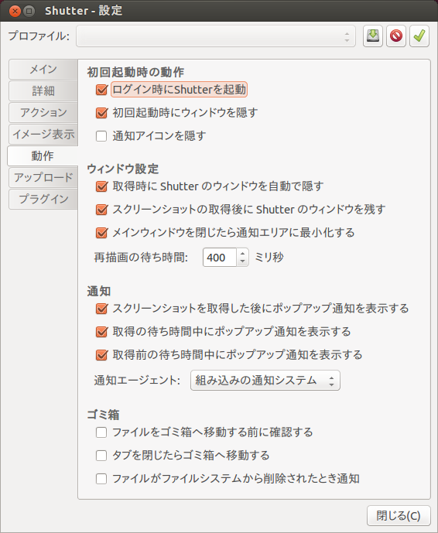Open the プラグイン tab
The image size is (438, 533).
click(43, 199)
